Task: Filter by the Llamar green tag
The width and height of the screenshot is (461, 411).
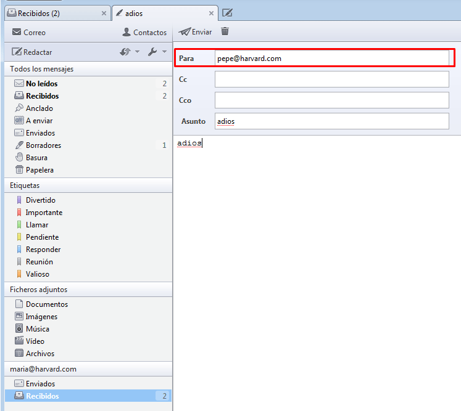Action: [x=37, y=225]
